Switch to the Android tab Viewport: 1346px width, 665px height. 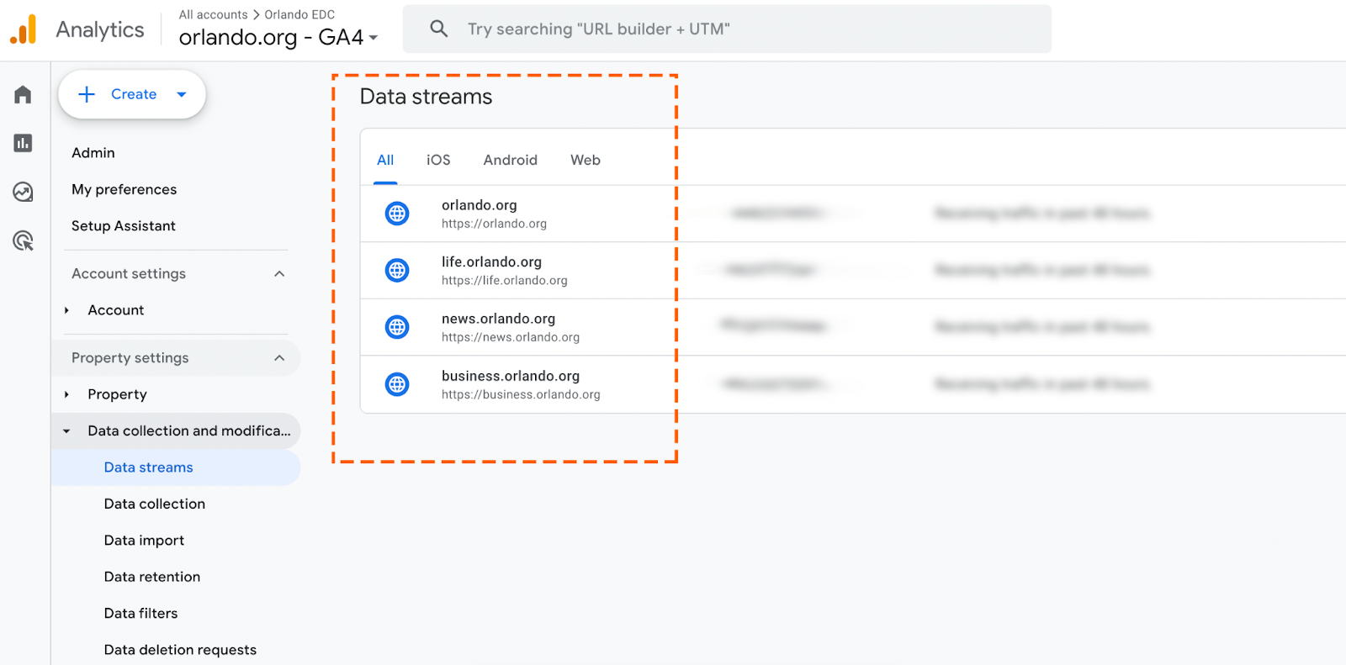[x=510, y=160]
